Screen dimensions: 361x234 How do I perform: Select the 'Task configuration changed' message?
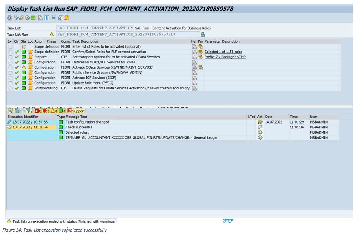pos(87,122)
